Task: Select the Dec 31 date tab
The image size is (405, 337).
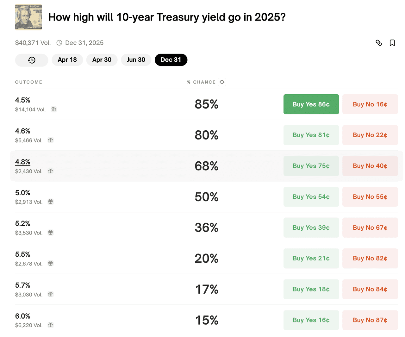Action: tap(171, 60)
